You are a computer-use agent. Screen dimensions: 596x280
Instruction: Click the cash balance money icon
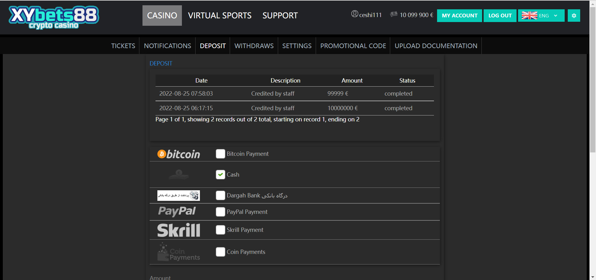tap(394, 14)
